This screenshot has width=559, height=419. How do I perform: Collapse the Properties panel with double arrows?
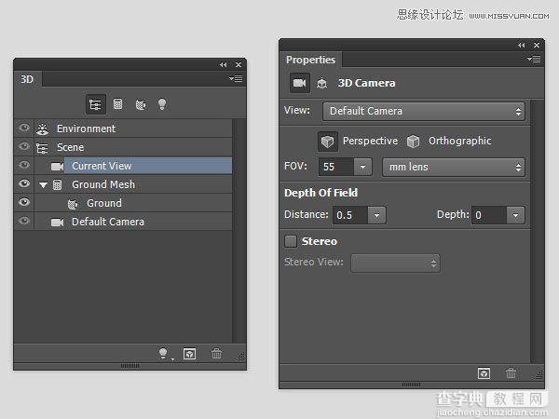521,45
